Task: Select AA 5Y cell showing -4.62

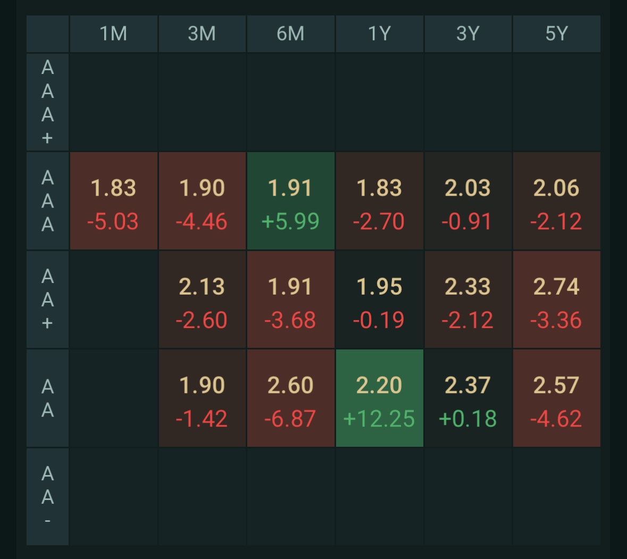Action: pyautogui.click(x=556, y=398)
